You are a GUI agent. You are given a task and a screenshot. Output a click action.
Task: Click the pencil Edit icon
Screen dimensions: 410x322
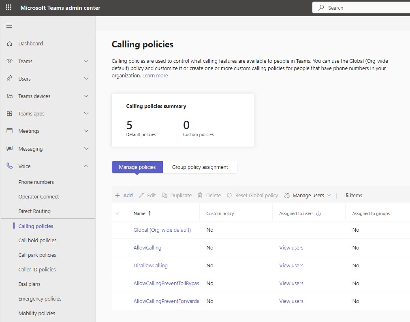(141, 196)
